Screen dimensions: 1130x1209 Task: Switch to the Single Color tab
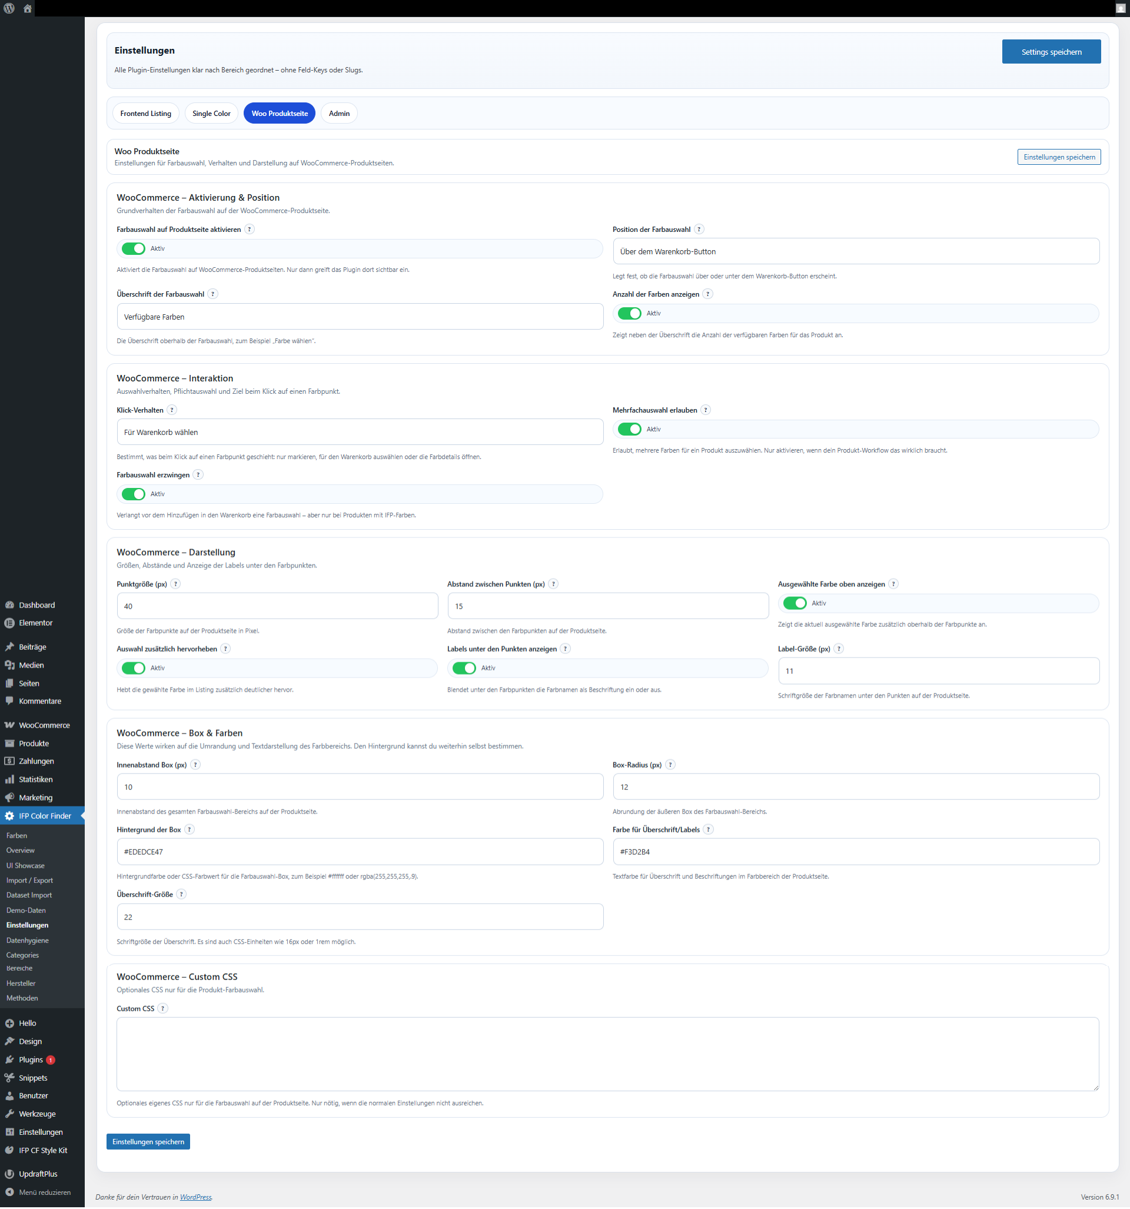click(211, 113)
